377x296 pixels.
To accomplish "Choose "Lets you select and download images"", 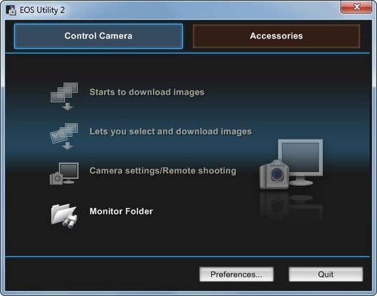I will tap(170, 131).
